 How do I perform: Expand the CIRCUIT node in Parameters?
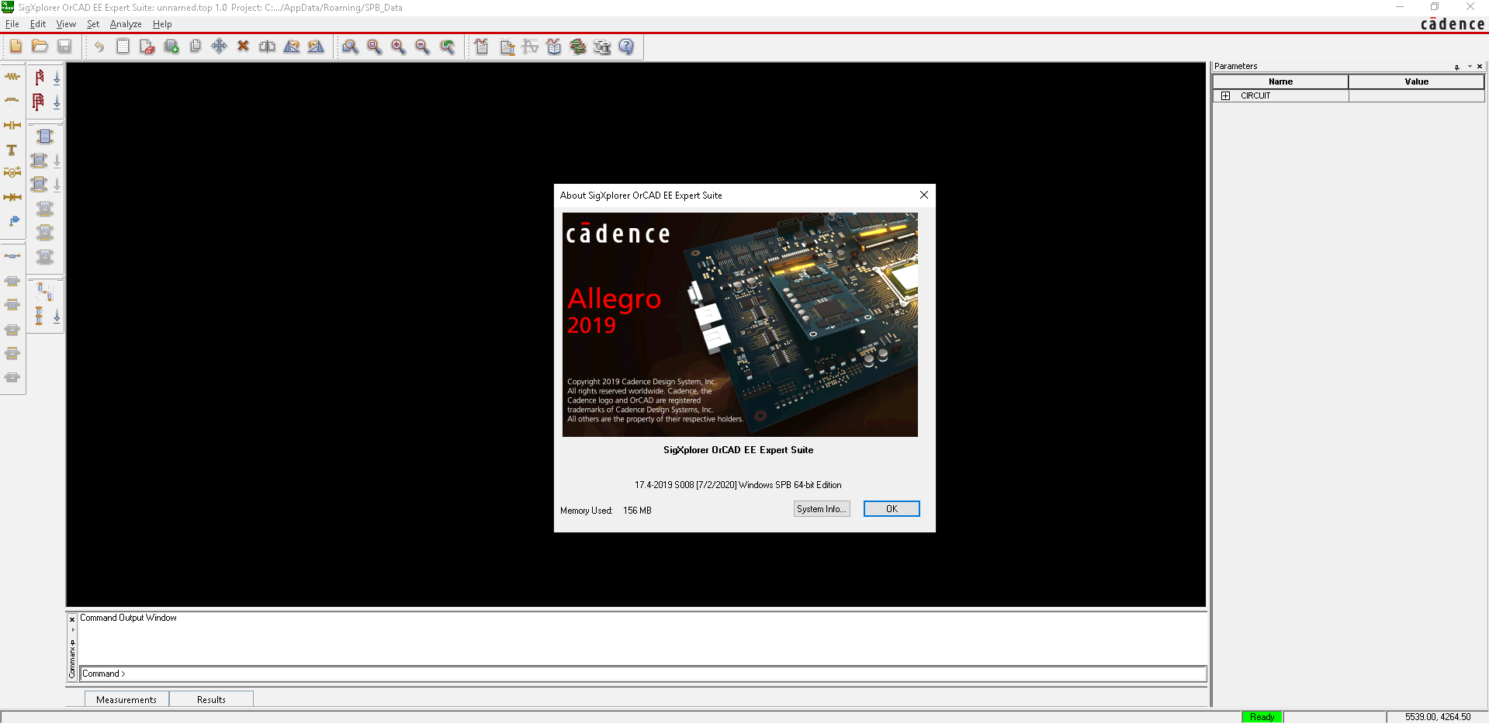(x=1226, y=96)
